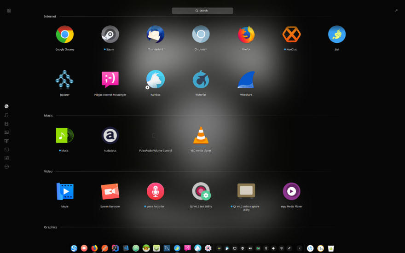Image resolution: width=405 pixels, height=253 pixels.
Task: Open Firefox from the dock
Action: [x=94, y=248]
